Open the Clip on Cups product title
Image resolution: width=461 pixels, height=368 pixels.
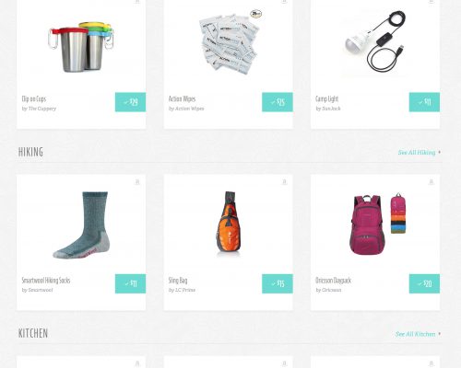tap(34, 99)
